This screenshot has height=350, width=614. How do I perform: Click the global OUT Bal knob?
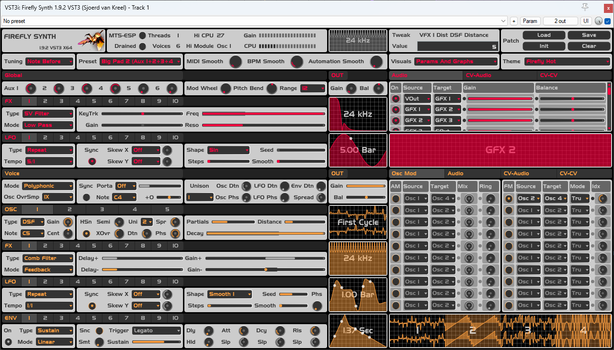pos(378,89)
